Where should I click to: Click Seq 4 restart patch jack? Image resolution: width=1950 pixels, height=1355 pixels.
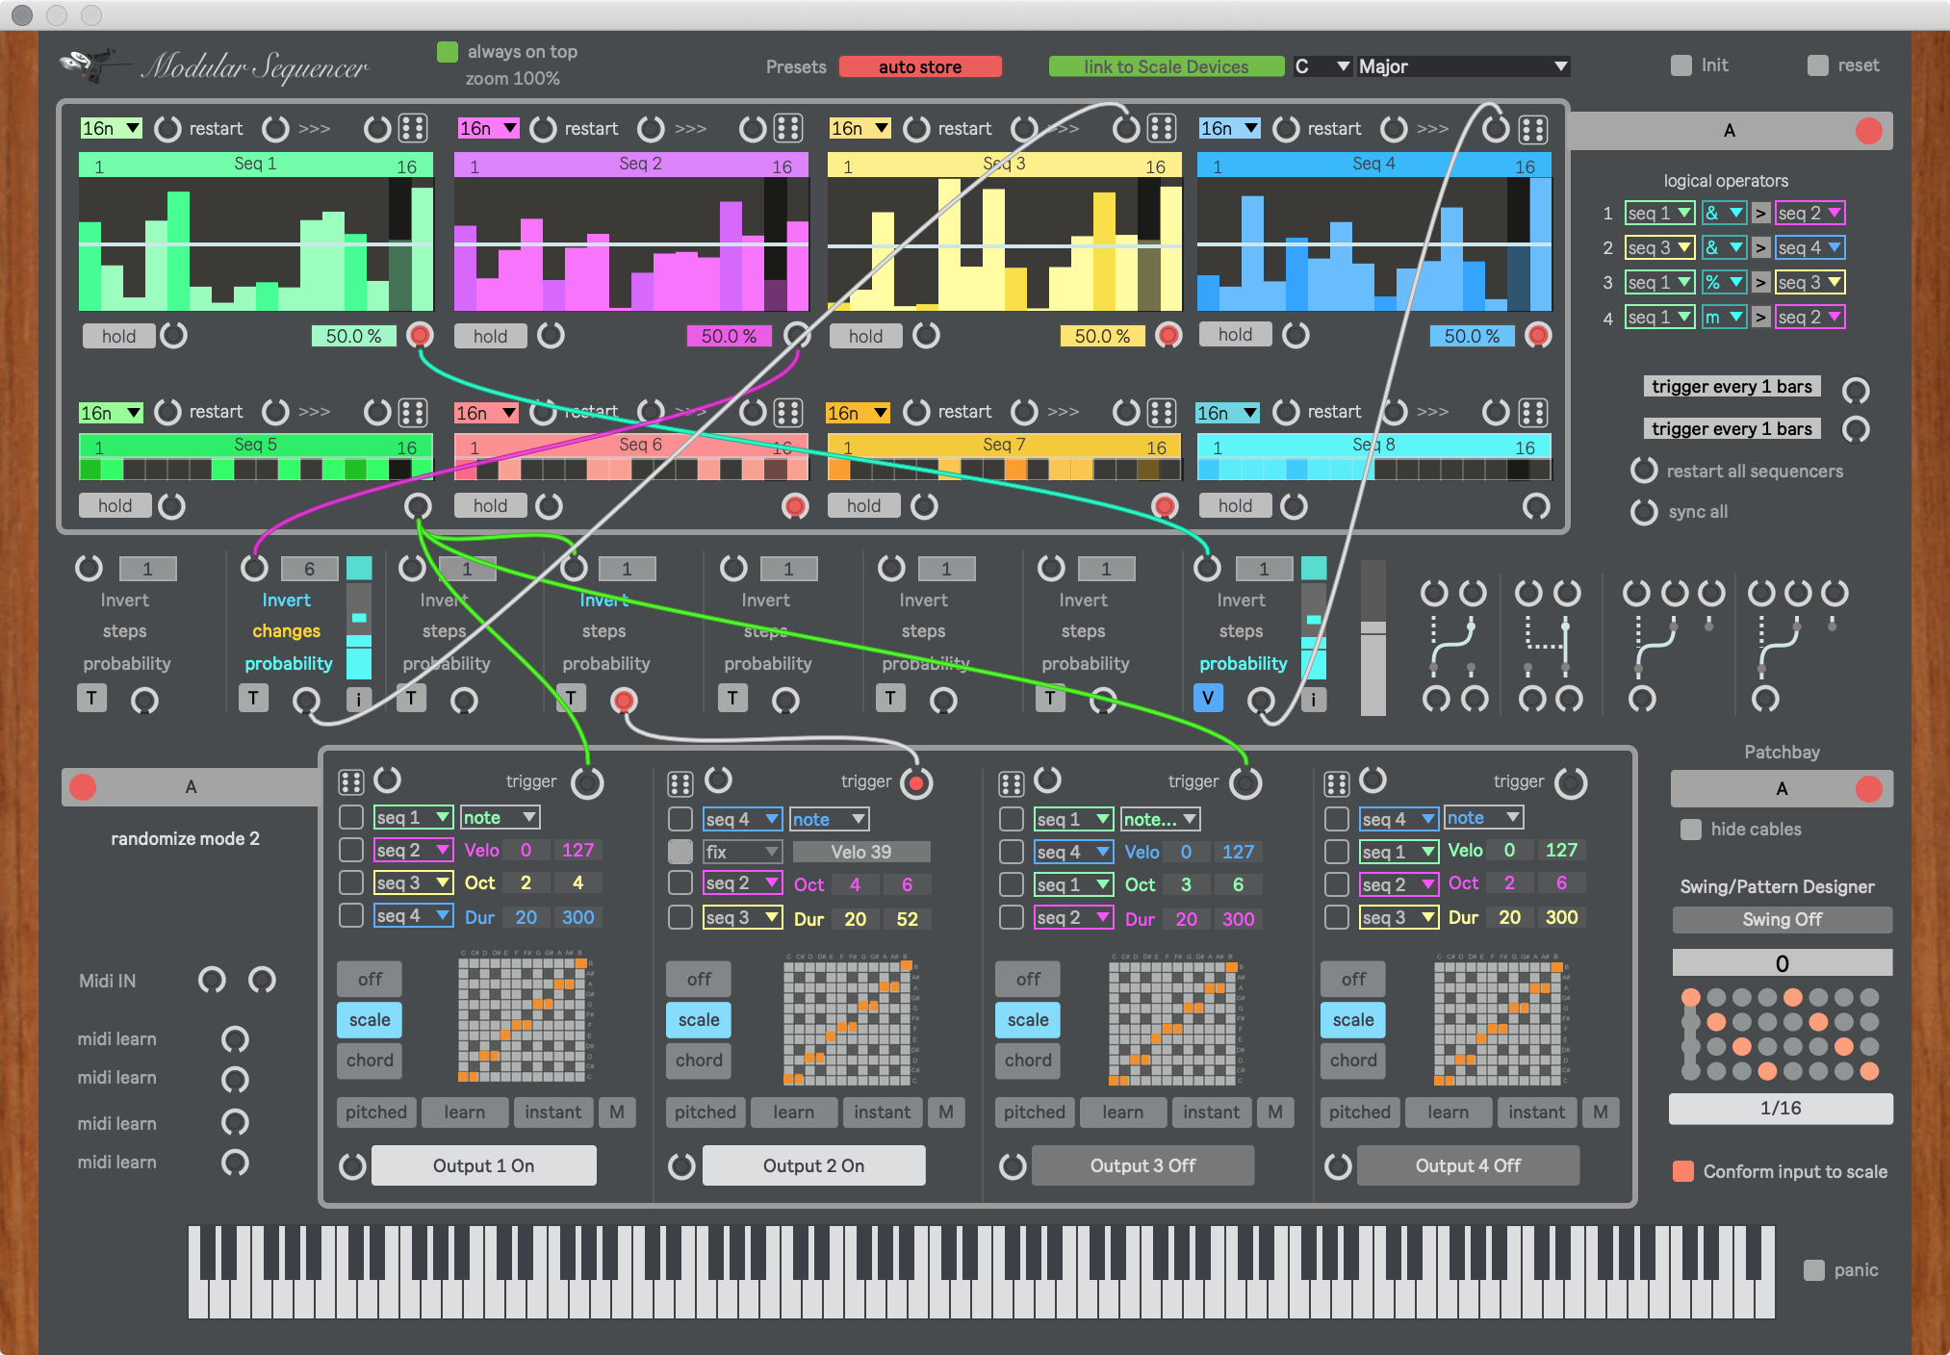[1286, 129]
